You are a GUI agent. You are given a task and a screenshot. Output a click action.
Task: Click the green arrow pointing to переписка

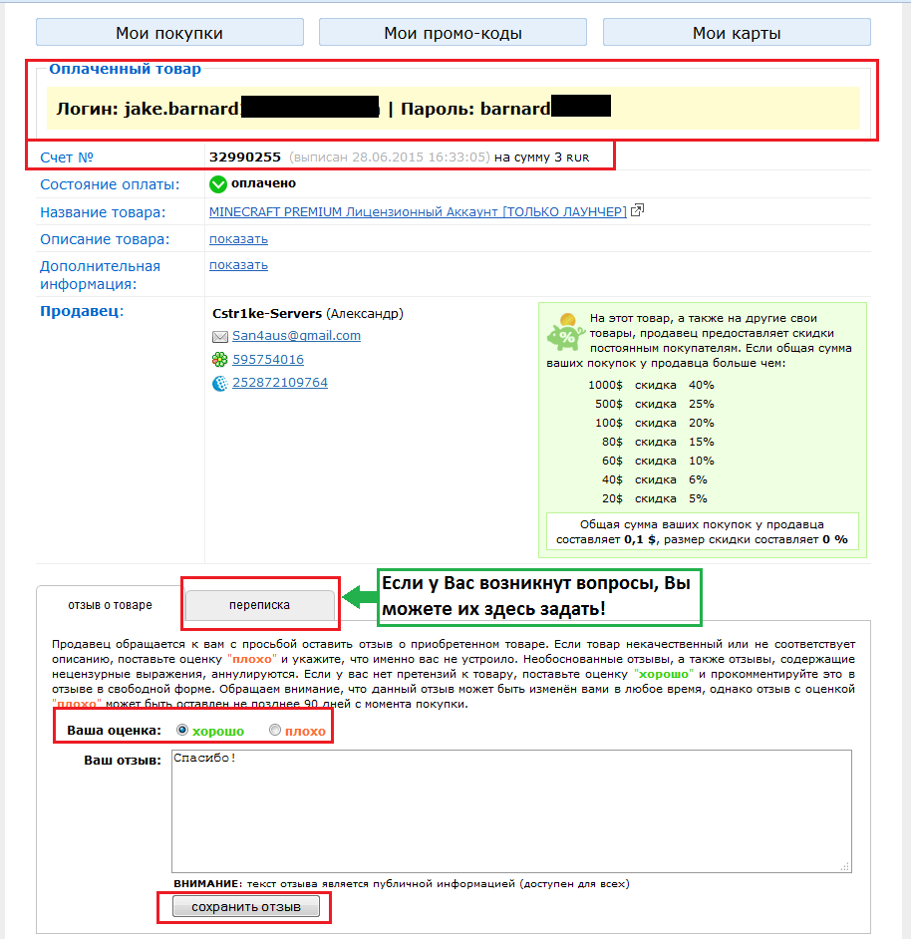(358, 596)
